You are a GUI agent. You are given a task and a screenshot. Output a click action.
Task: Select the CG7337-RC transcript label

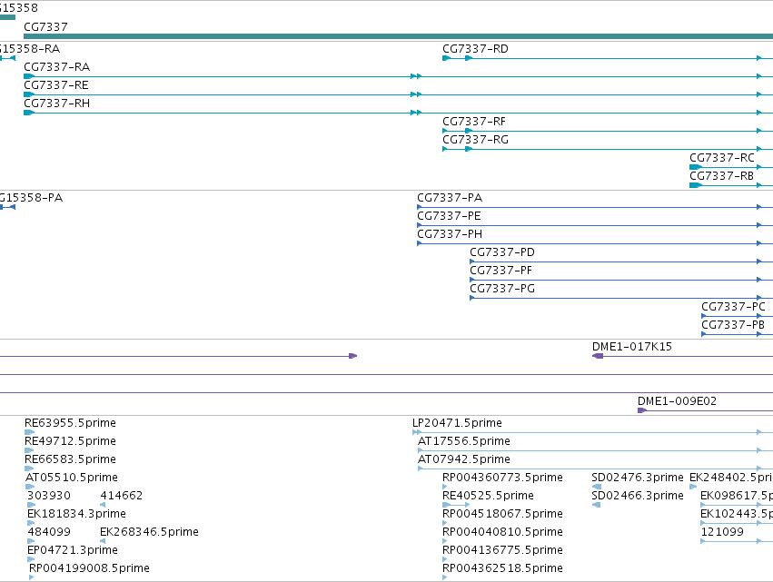coord(722,158)
